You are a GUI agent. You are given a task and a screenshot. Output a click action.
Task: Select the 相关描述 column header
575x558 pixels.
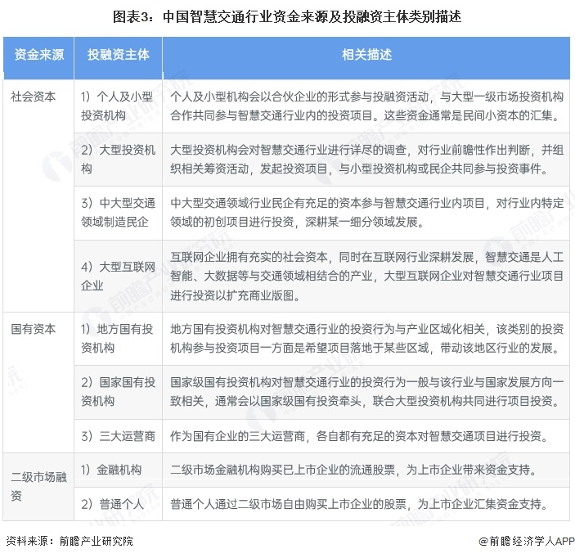pos(366,56)
